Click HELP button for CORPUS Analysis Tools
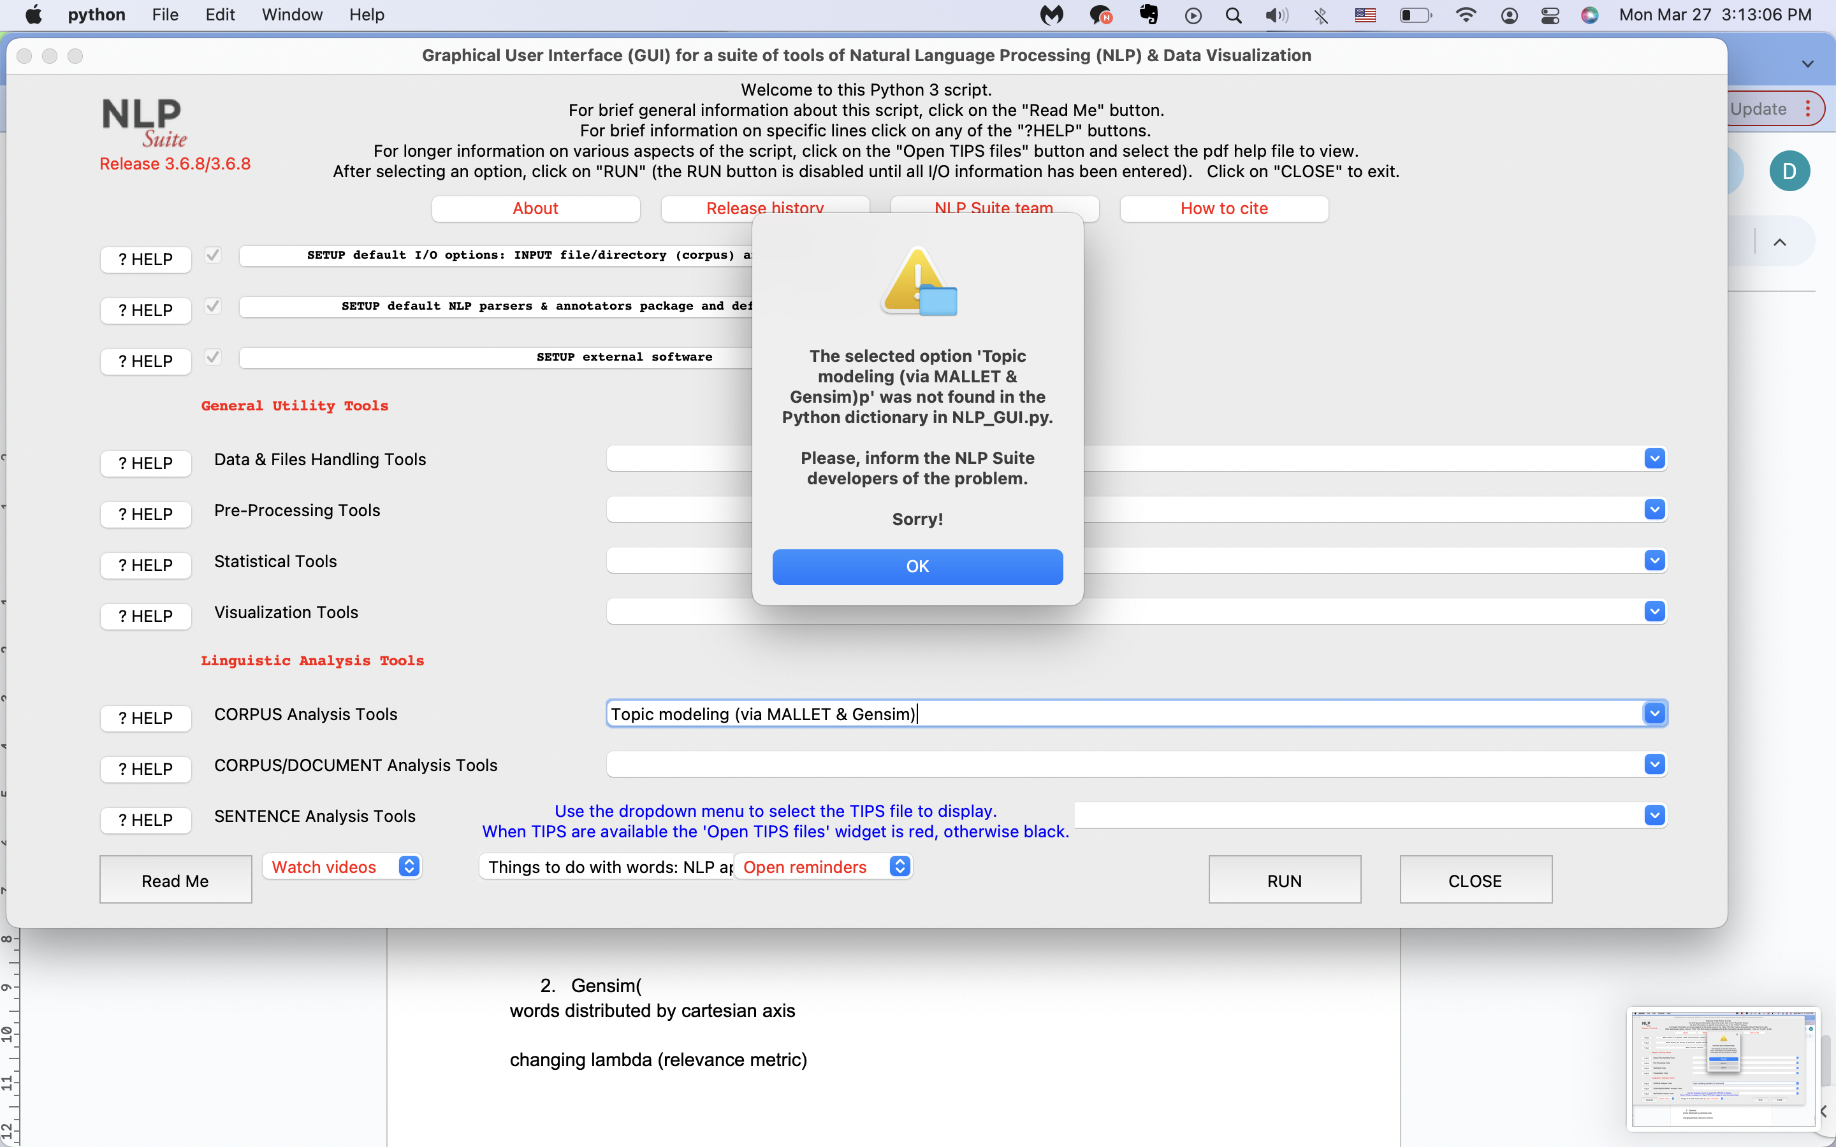The image size is (1836, 1147). tap(145, 718)
